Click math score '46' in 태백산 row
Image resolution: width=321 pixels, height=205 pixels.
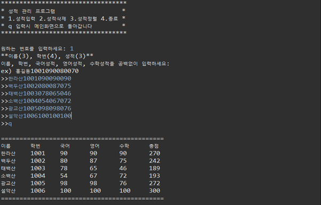tap(123, 168)
